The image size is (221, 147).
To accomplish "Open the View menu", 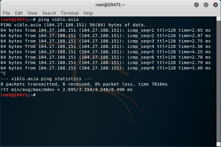I will pos(32,13).
